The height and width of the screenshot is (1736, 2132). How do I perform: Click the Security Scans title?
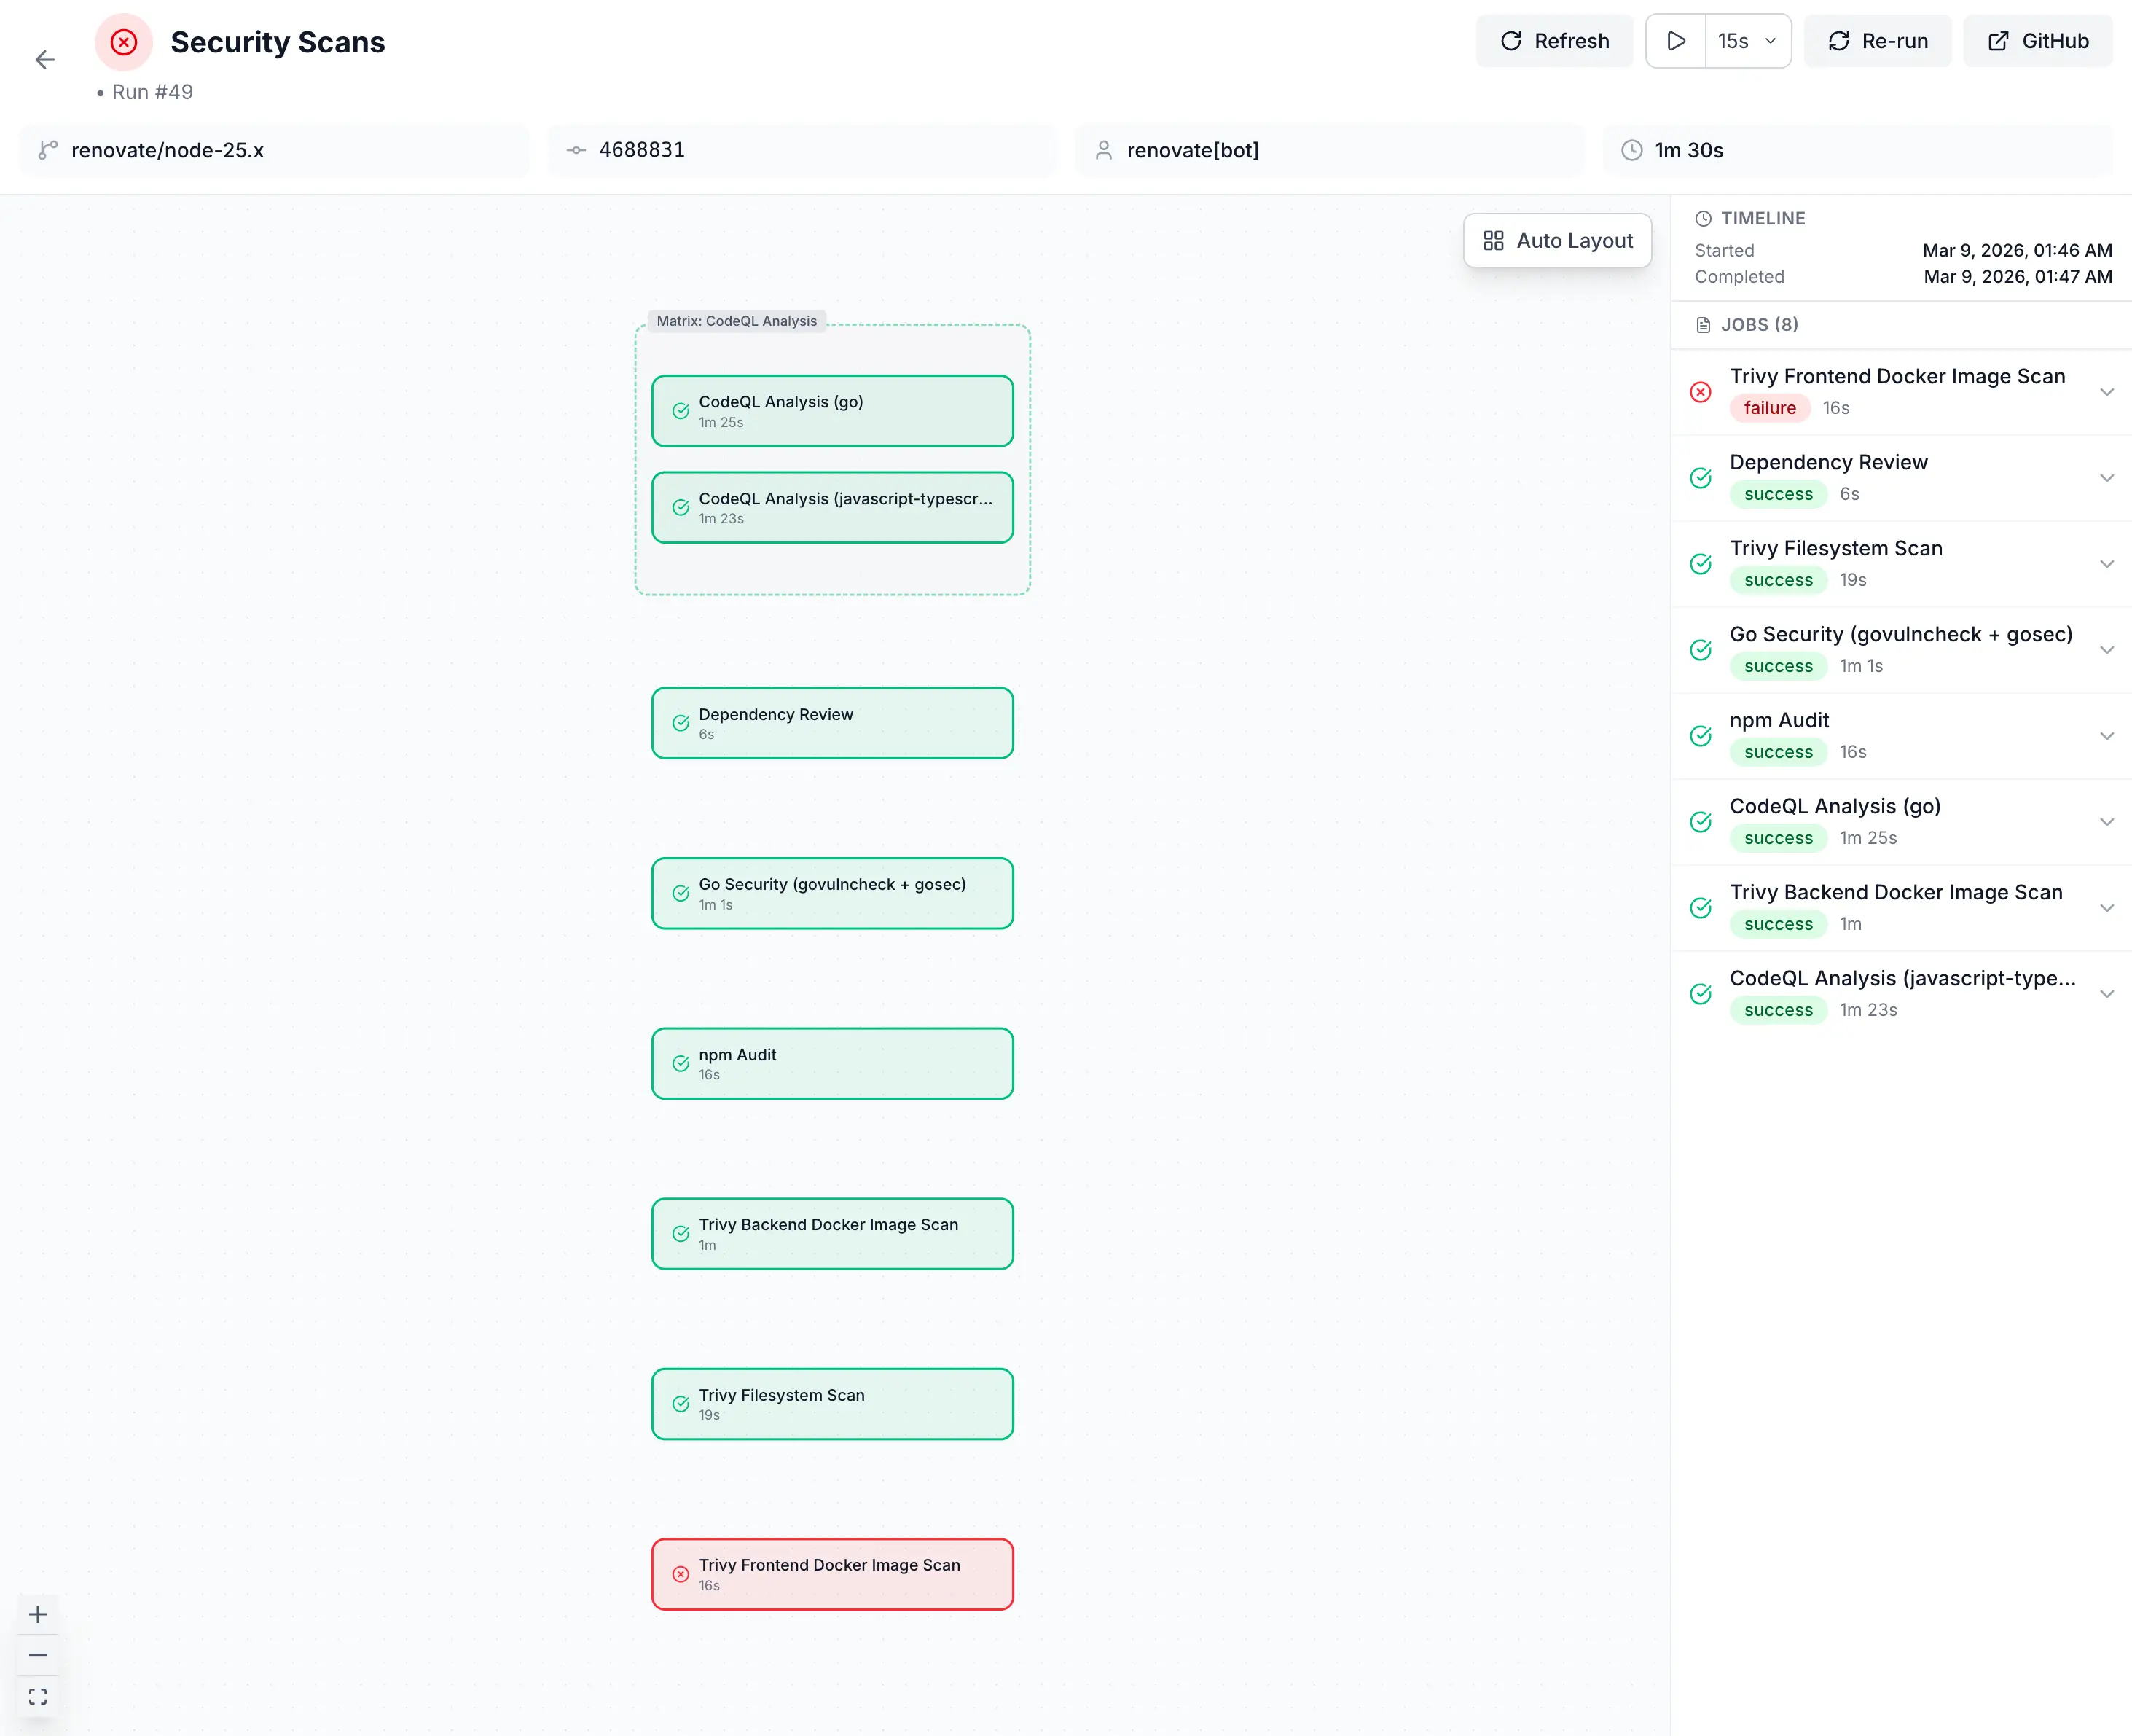278,42
